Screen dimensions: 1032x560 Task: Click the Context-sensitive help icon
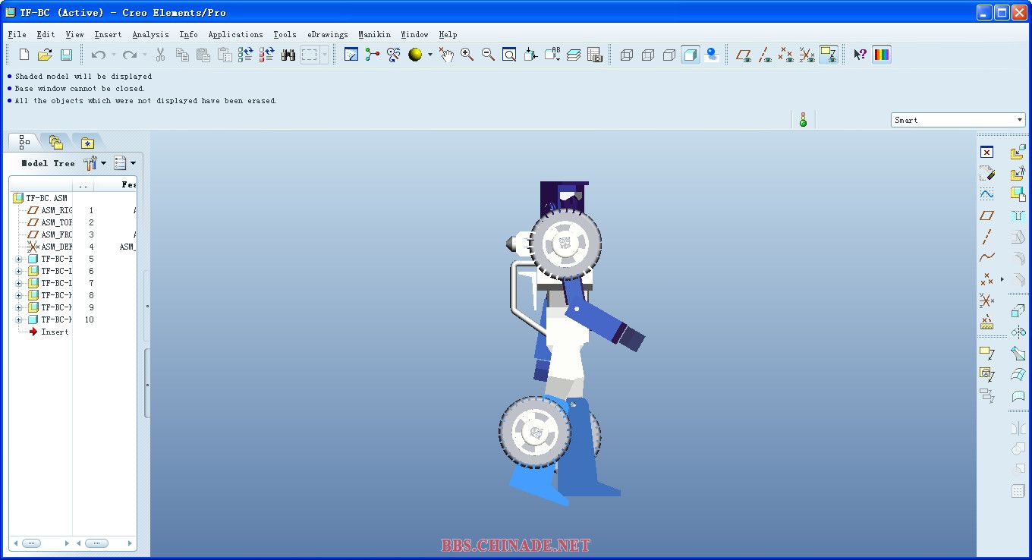click(x=860, y=55)
